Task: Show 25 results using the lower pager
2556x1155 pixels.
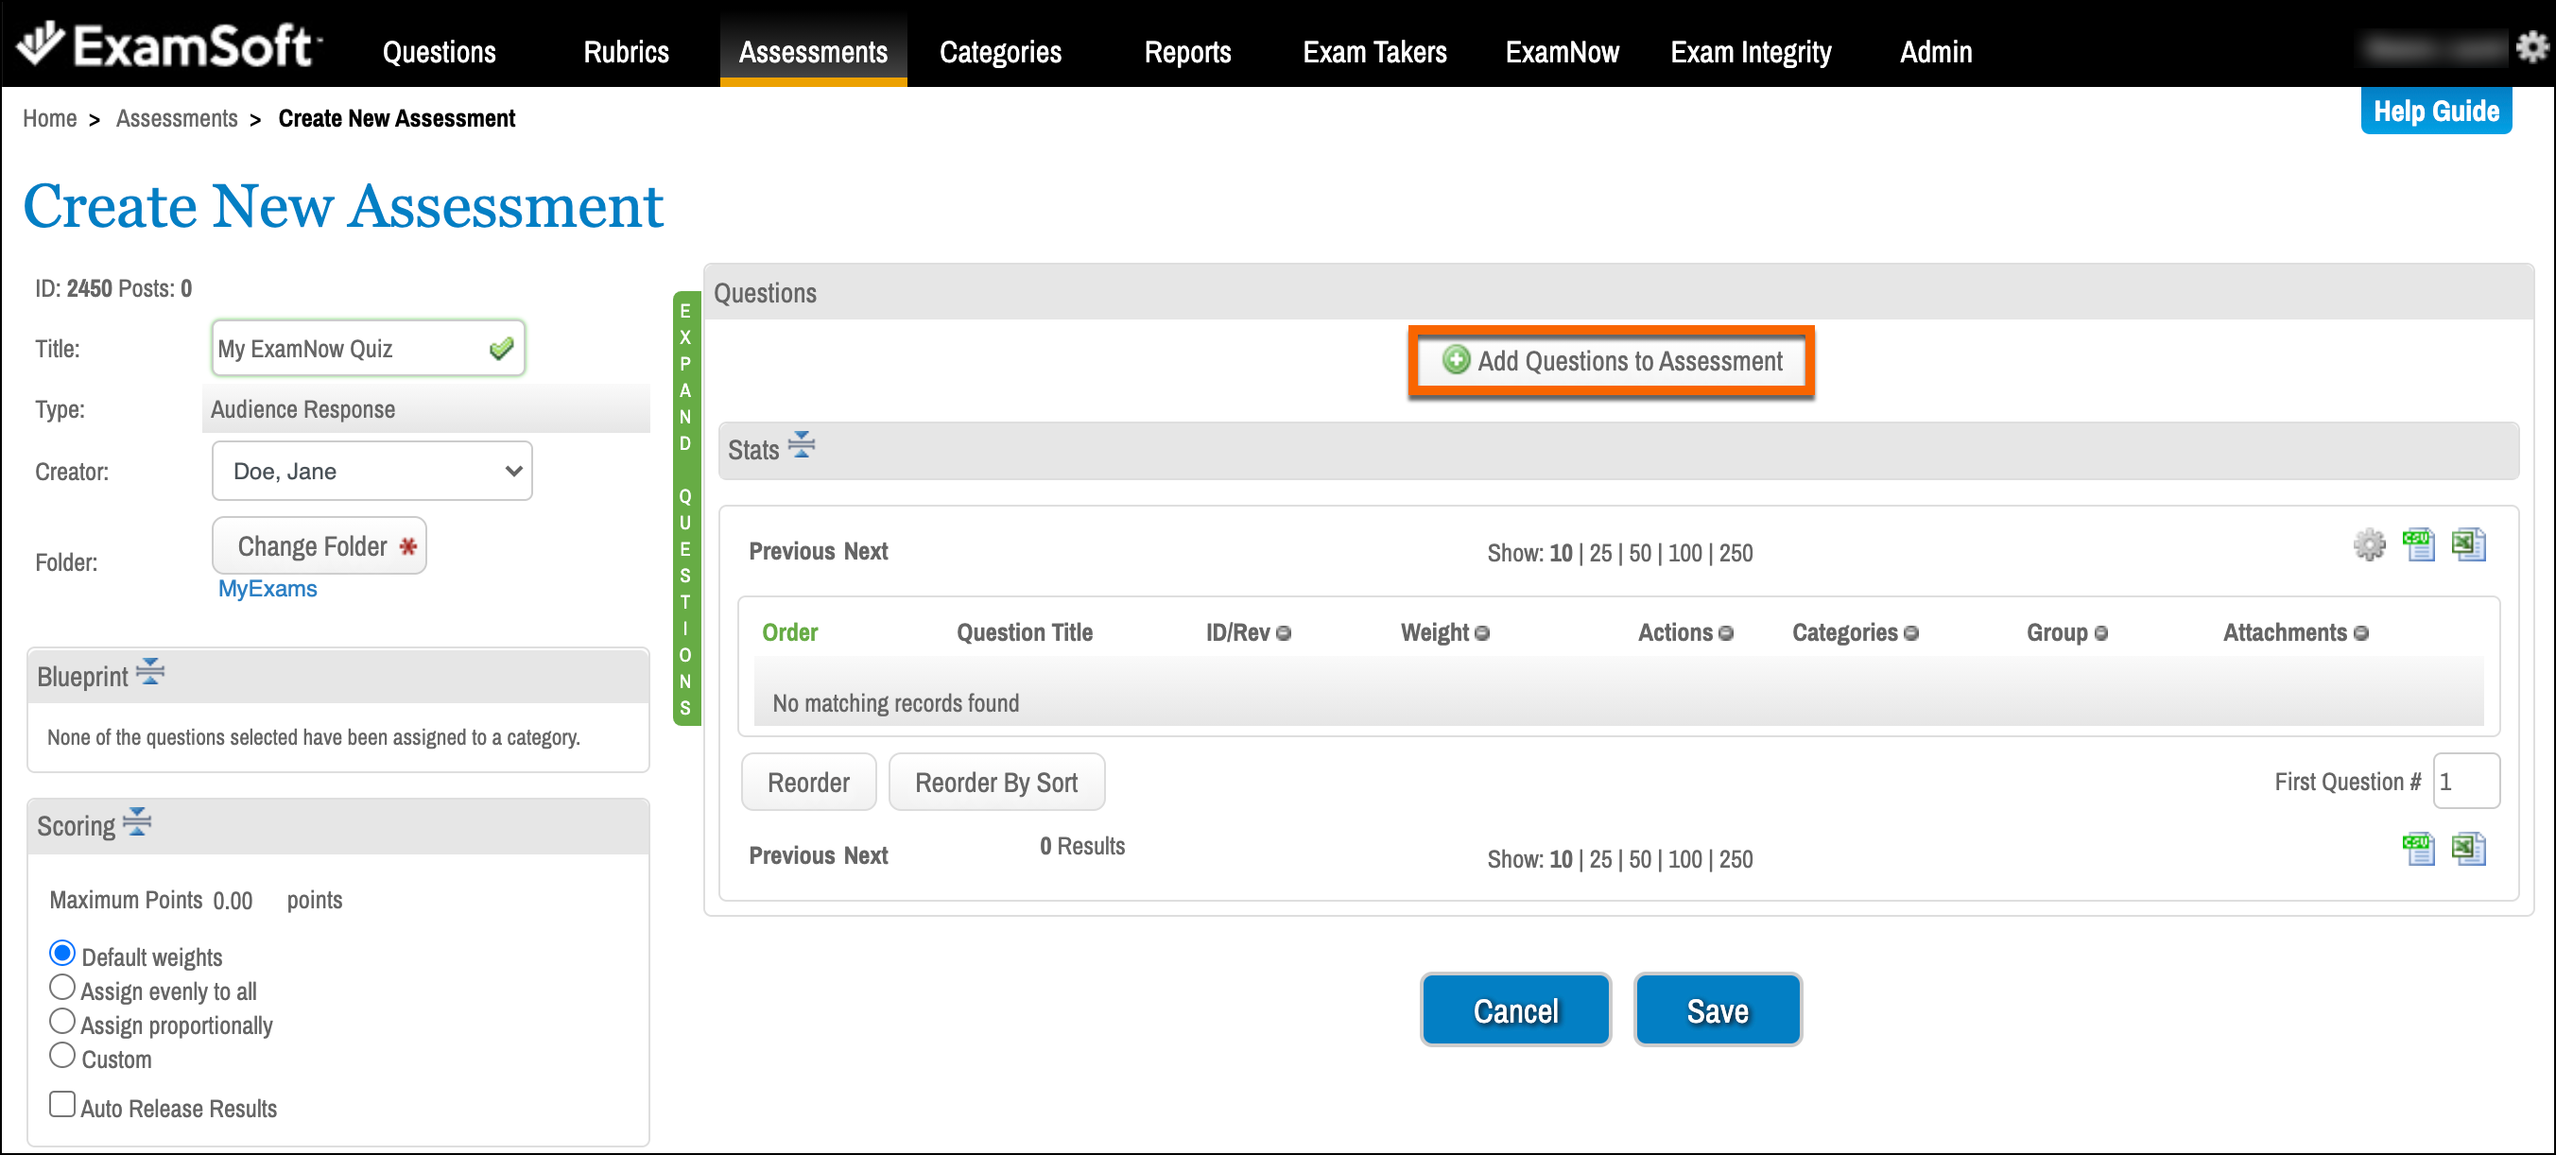Action: 1600,859
